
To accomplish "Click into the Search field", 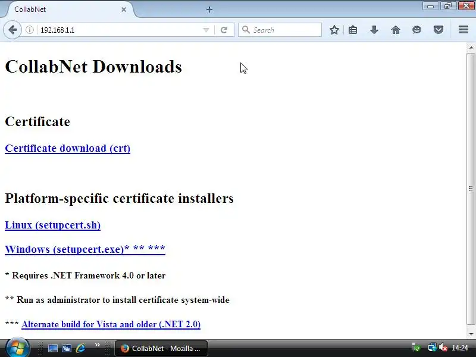I will click(280, 30).
